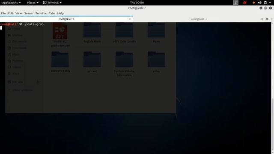
Task: Open the Applications menu in top bar
Action: point(12,3)
